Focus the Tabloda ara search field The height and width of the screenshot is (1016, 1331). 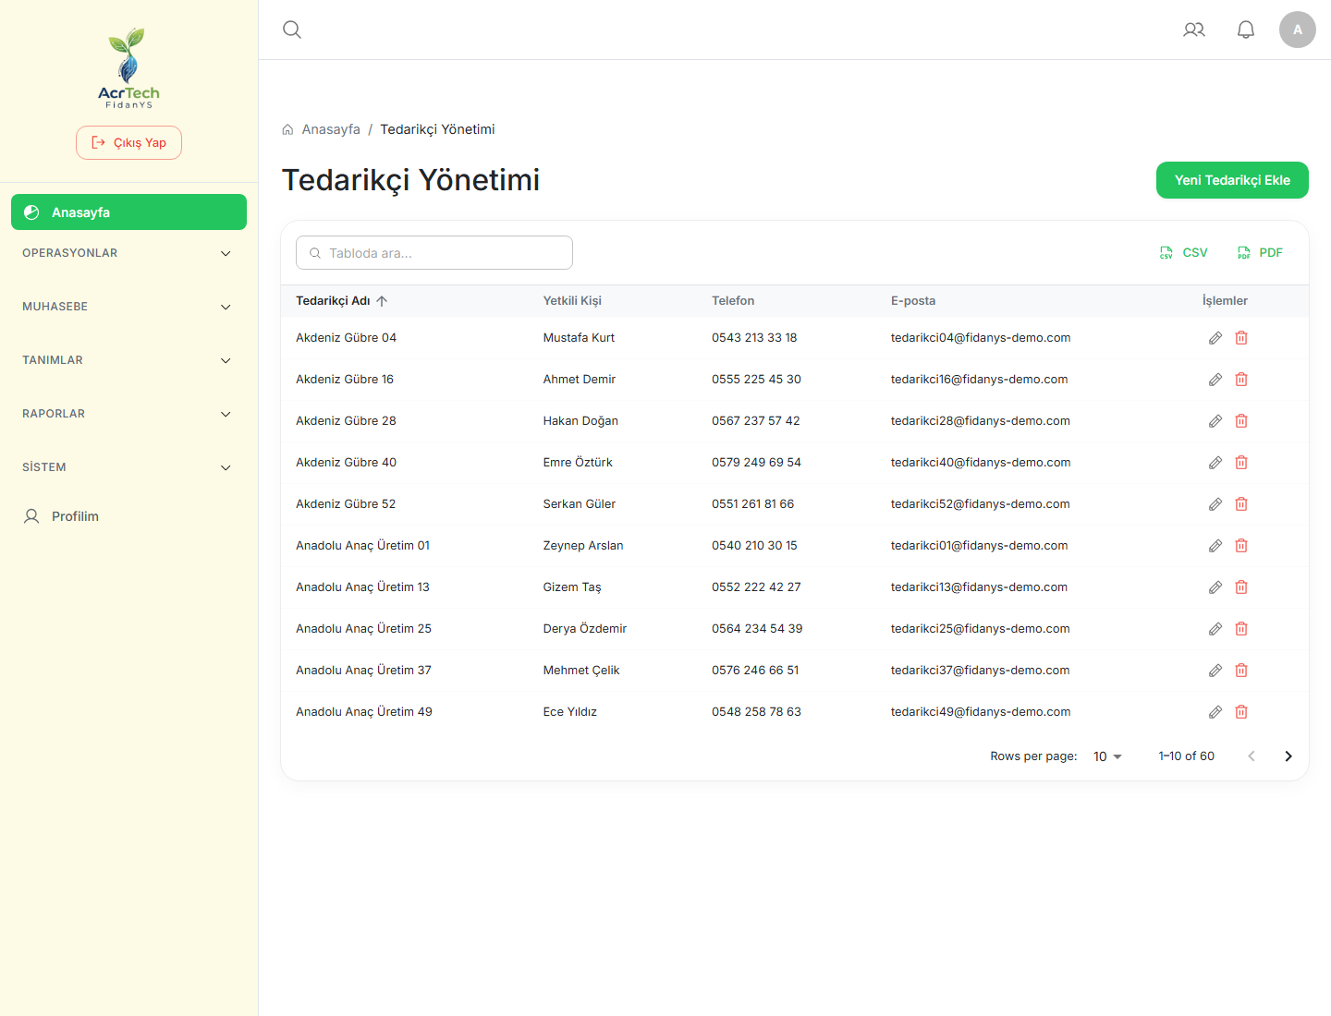(x=434, y=253)
